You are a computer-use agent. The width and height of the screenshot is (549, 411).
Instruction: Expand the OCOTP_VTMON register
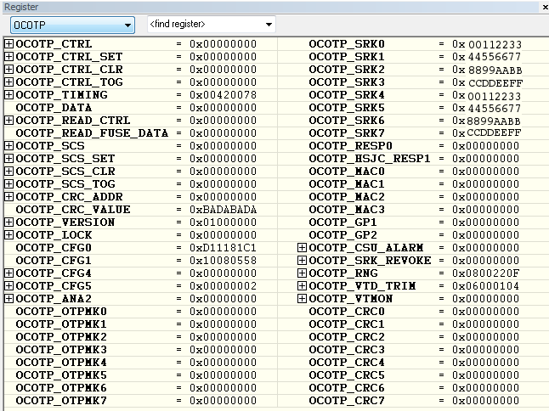point(302,299)
